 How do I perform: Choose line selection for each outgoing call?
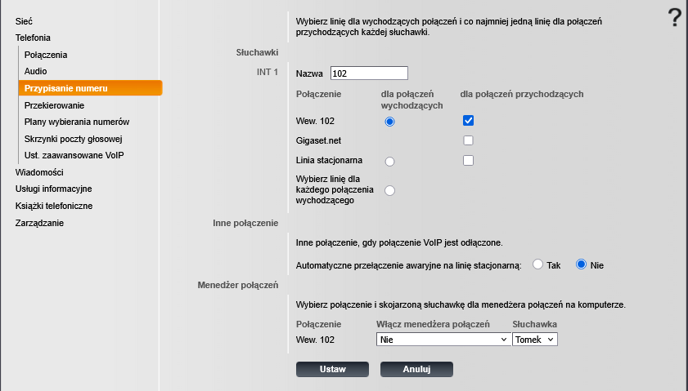coord(389,190)
